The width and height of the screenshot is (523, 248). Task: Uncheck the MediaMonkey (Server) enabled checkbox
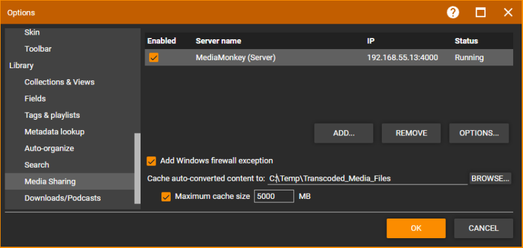(x=154, y=58)
